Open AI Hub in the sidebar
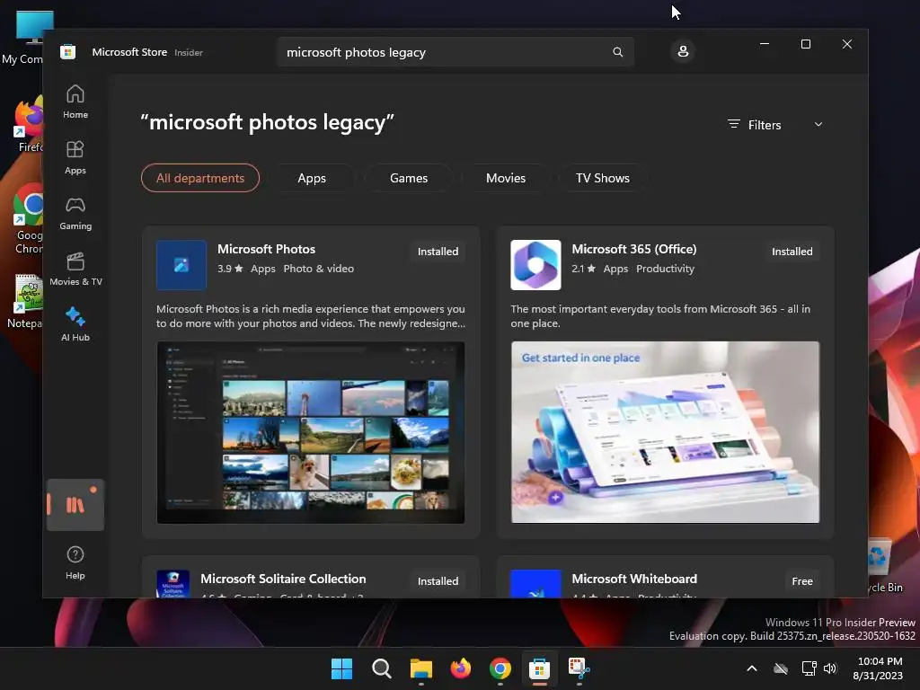 [75, 325]
